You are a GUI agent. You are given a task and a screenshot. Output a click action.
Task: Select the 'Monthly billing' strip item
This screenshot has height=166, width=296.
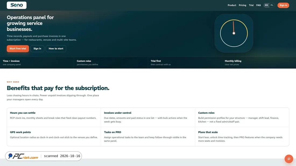point(259,62)
